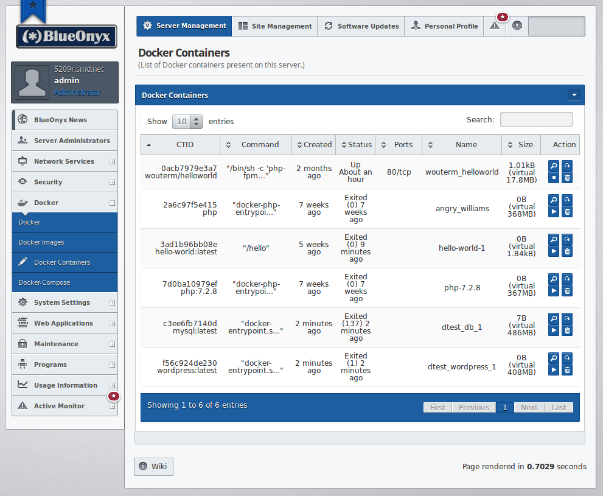Stop the running wouterm_helloworld container

click(x=553, y=178)
